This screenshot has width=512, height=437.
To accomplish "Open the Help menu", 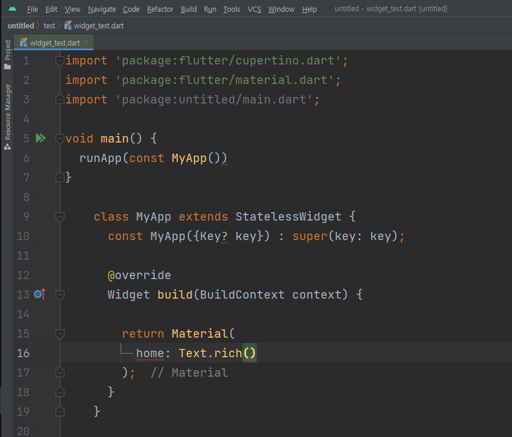I will [309, 9].
